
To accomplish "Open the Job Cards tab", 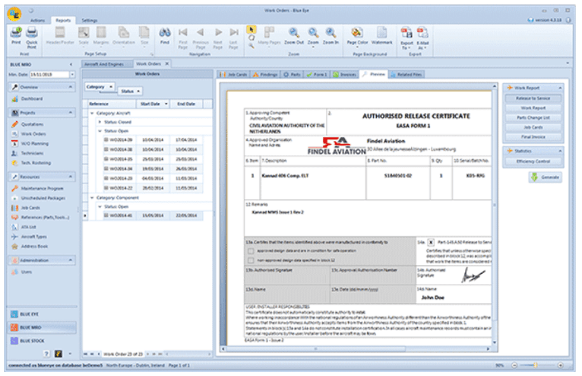I will tap(234, 74).
